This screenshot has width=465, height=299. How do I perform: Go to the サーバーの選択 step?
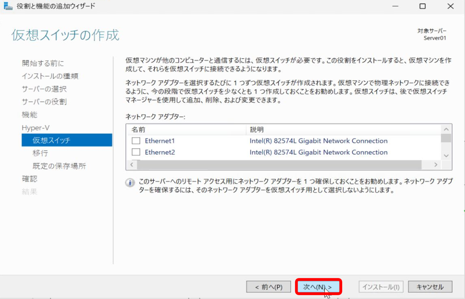(x=44, y=89)
